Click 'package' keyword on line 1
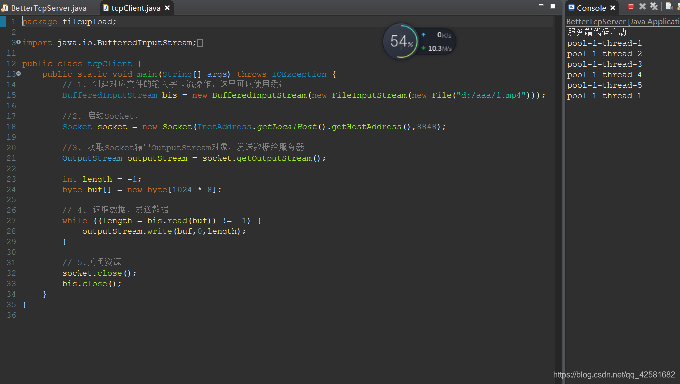Viewport: 680px width, 384px height. pos(40,22)
